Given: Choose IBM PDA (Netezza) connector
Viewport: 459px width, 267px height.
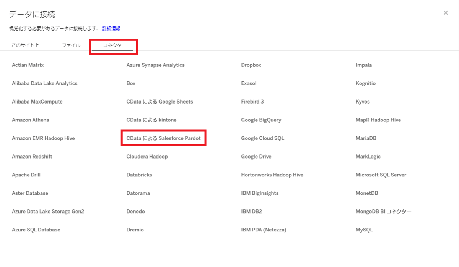Looking at the screenshot, I should point(264,230).
